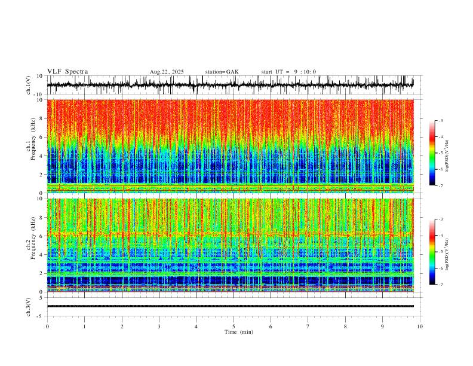Click time axis tick label "3"
The image size is (473, 366).
point(159,327)
